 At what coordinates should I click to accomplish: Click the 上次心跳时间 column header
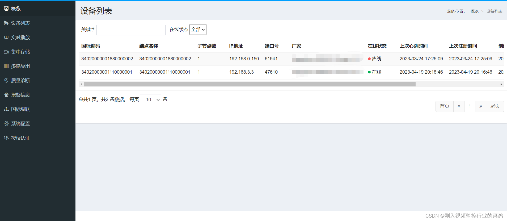[x=414, y=46]
